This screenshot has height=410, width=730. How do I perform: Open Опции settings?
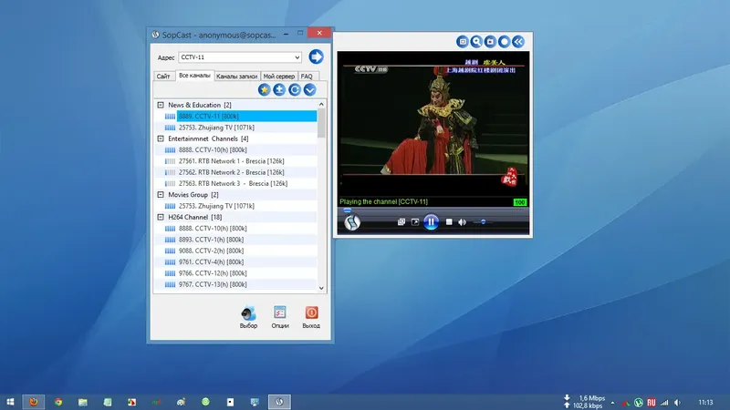pos(280,317)
